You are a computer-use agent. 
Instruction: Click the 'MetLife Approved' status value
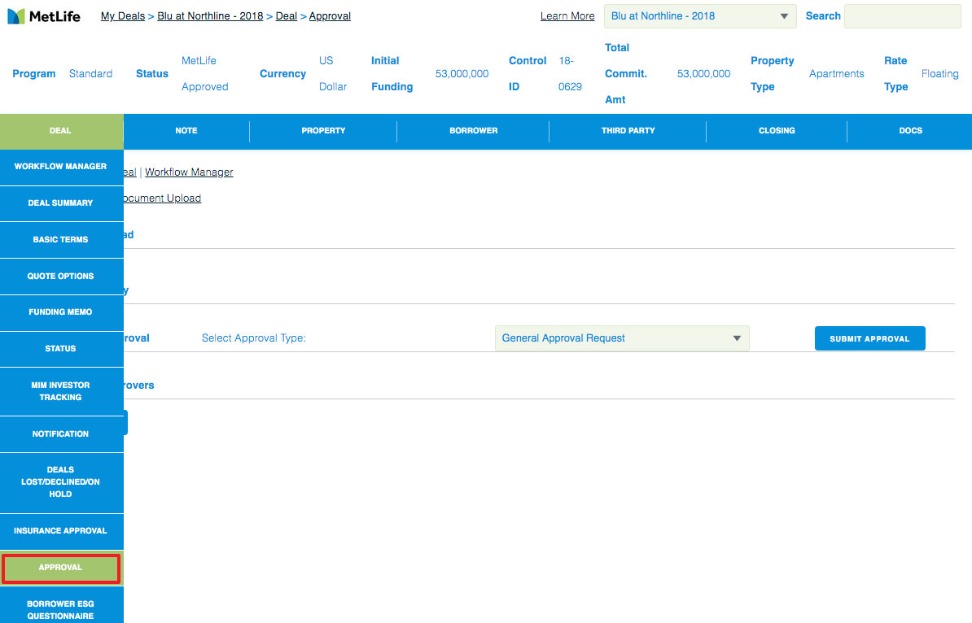coord(205,74)
